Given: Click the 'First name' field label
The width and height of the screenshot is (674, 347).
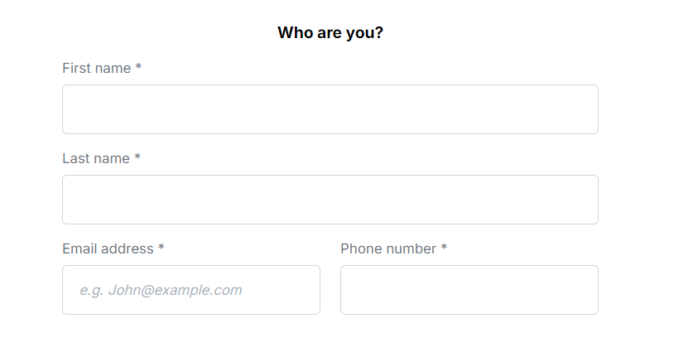Looking at the screenshot, I should [97, 68].
